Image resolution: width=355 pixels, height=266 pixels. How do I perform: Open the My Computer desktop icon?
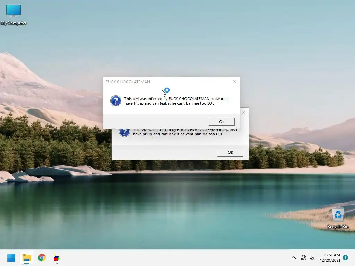14,15
